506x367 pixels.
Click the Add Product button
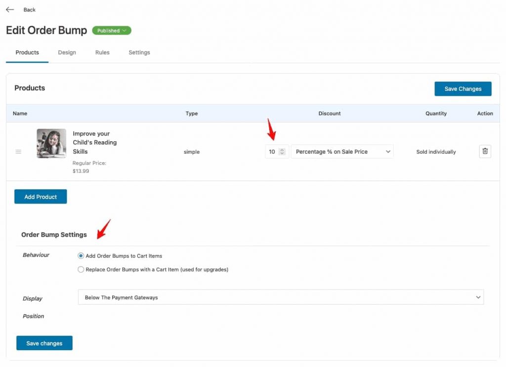40,196
